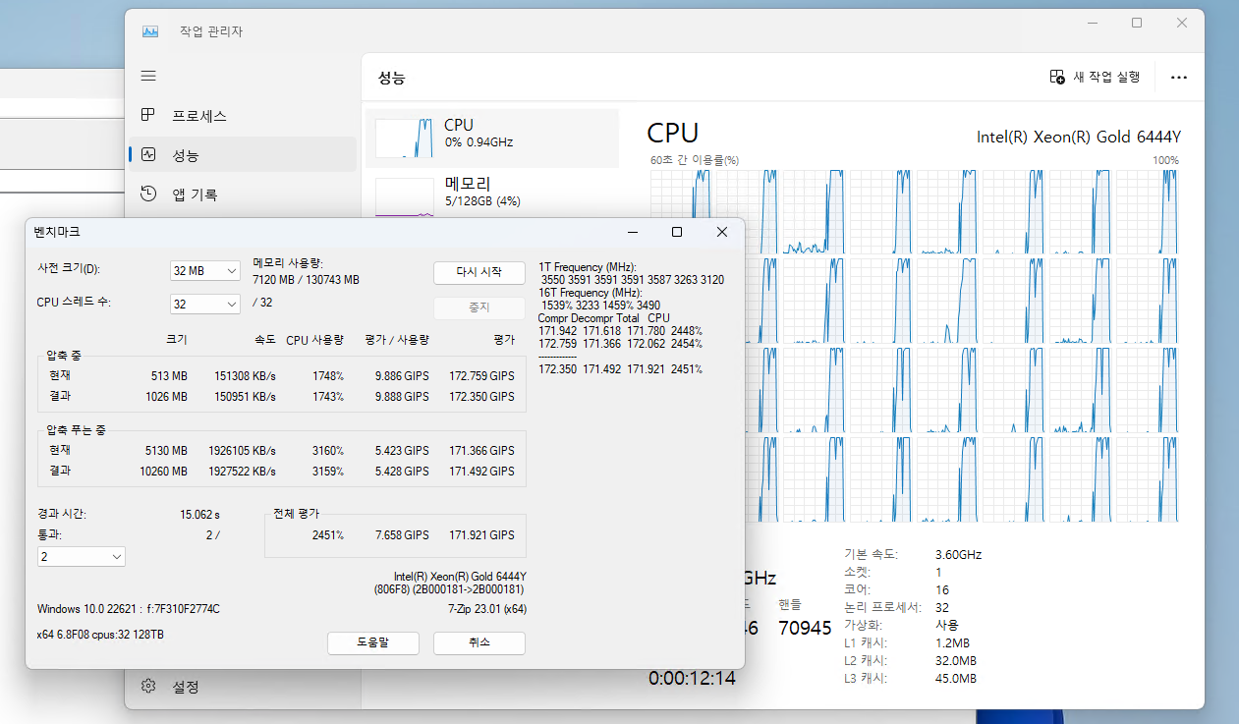Image resolution: width=1239 pixels, height=724 pixels.
Task: Click the Processes grid icon in sidebar
Action: coord(148,115)
